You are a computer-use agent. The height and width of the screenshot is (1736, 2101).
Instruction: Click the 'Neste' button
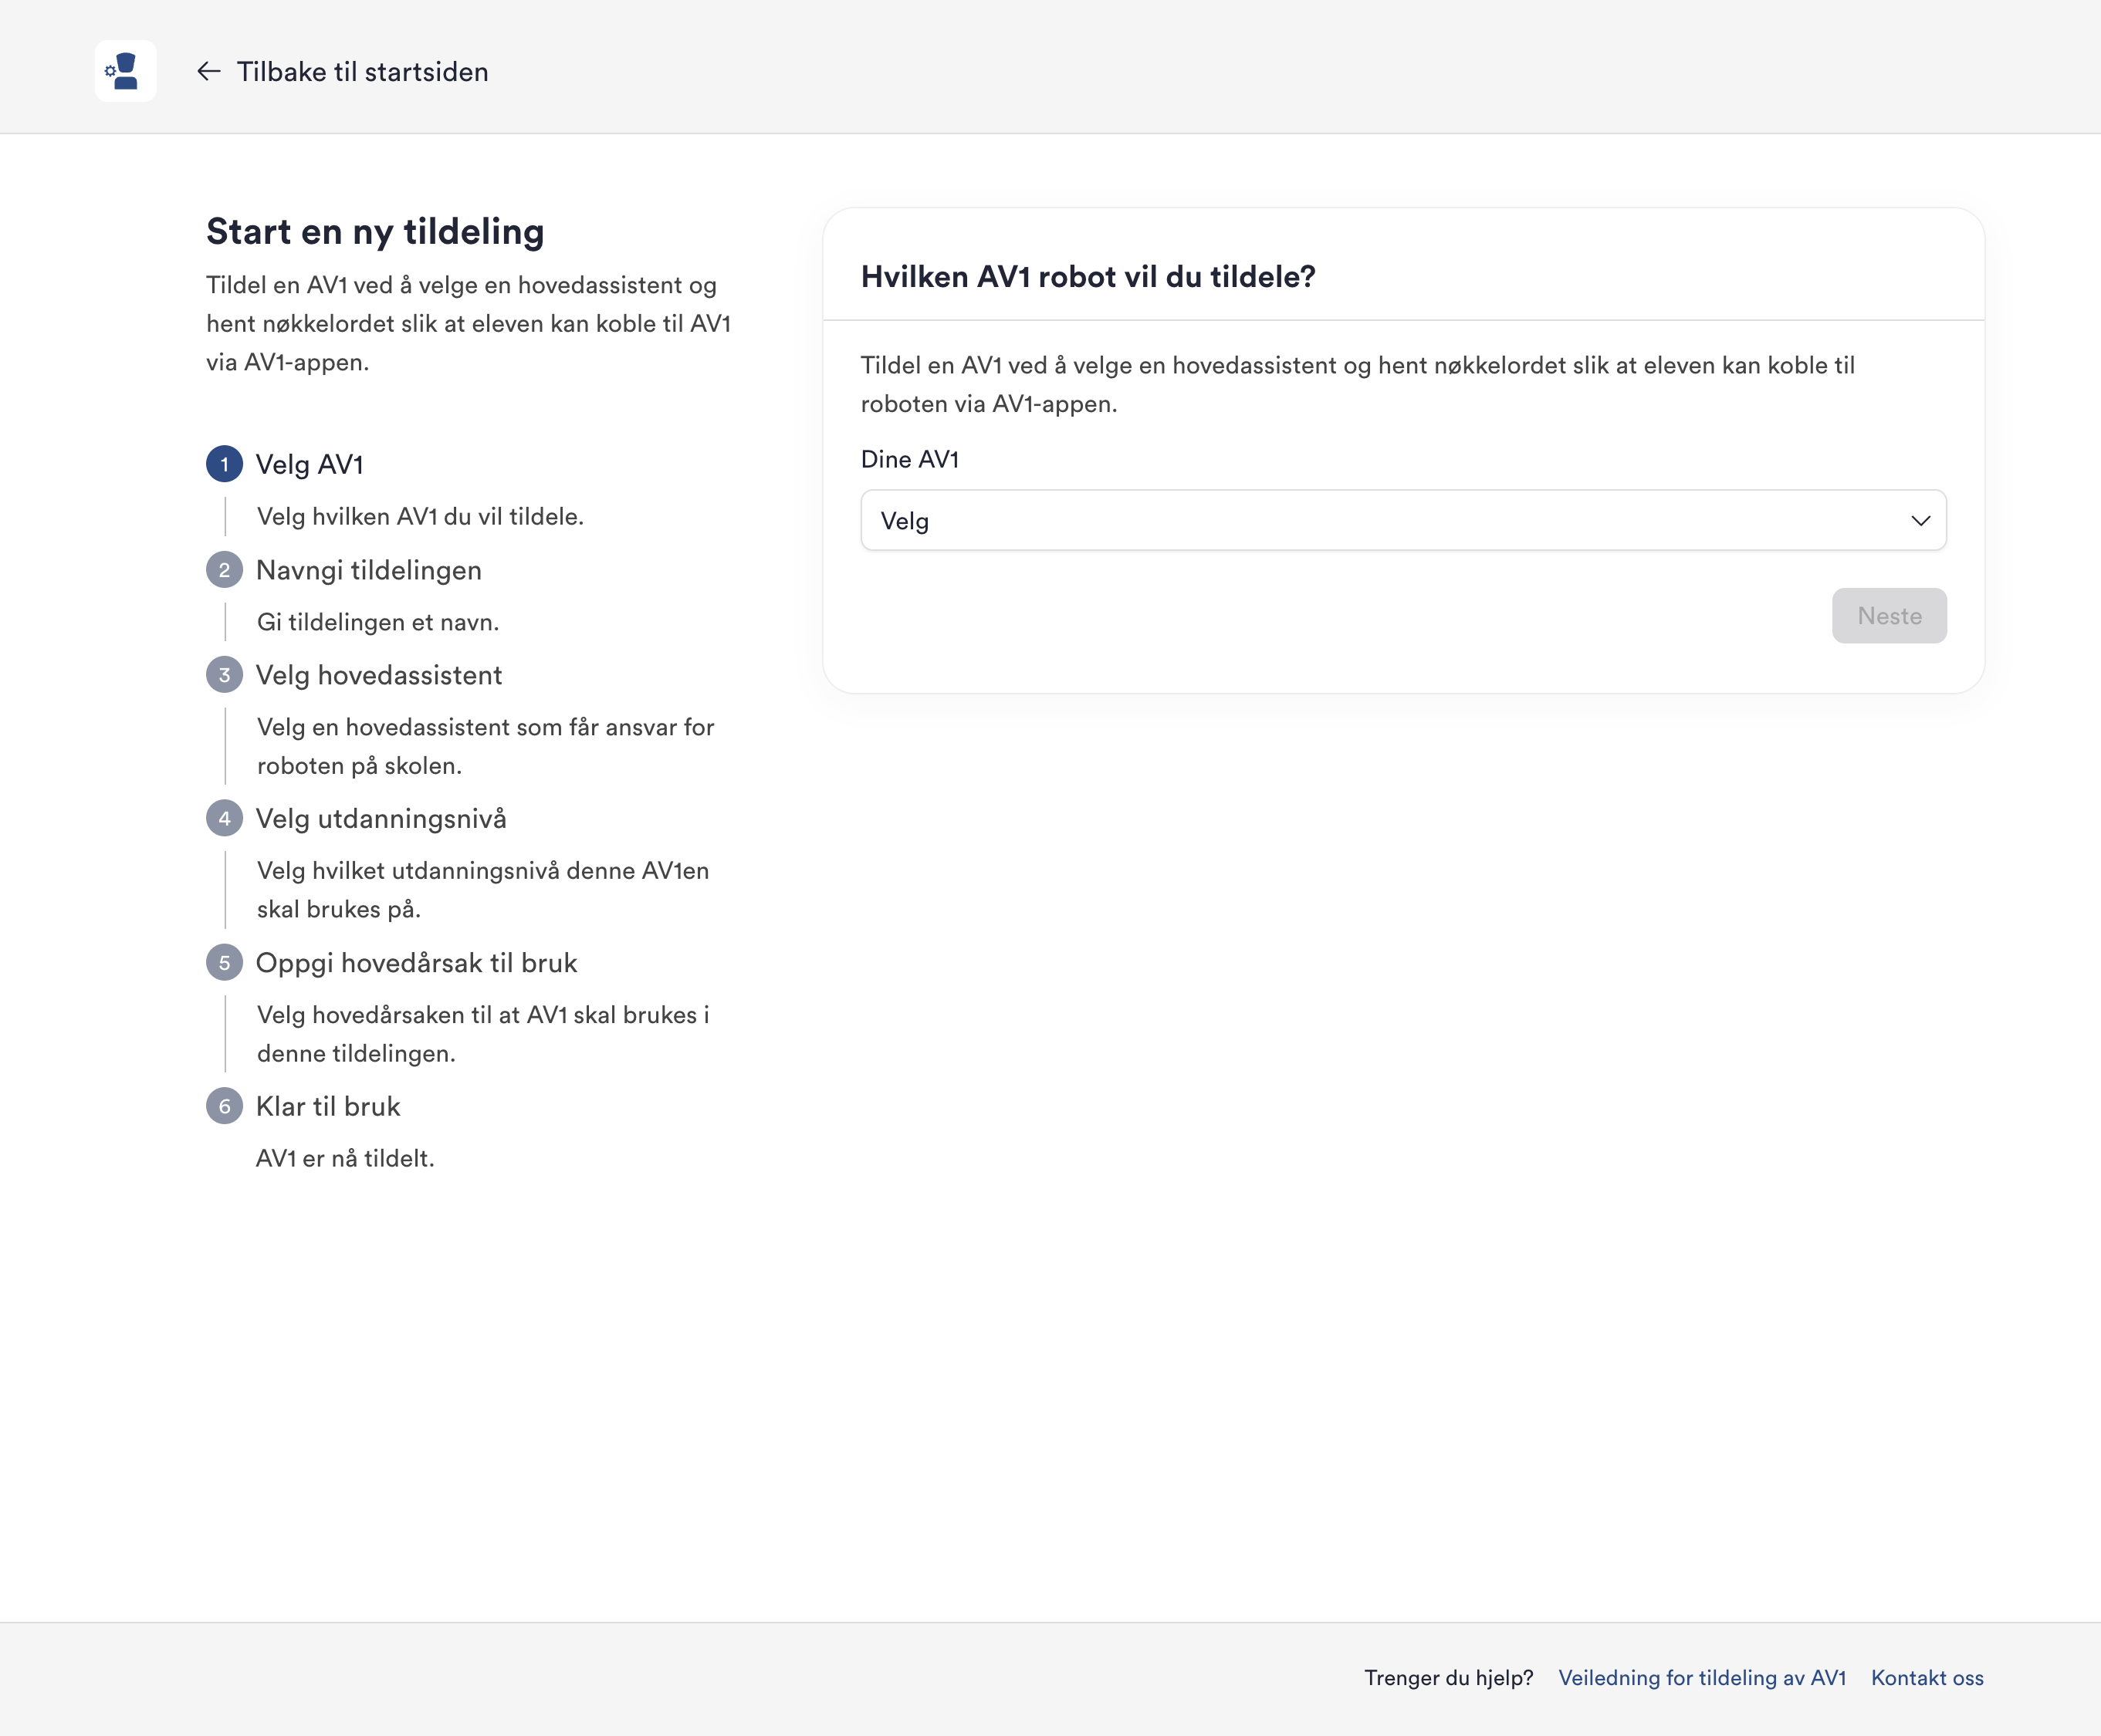(x=1889, y=616)
